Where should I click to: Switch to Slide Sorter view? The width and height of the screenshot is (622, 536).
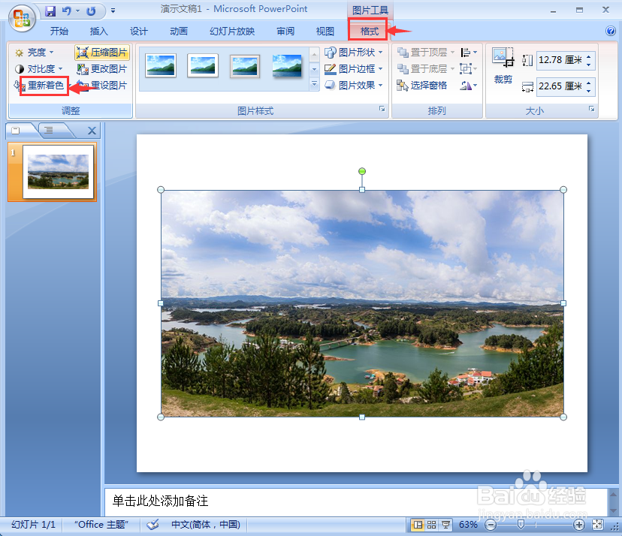432,525
